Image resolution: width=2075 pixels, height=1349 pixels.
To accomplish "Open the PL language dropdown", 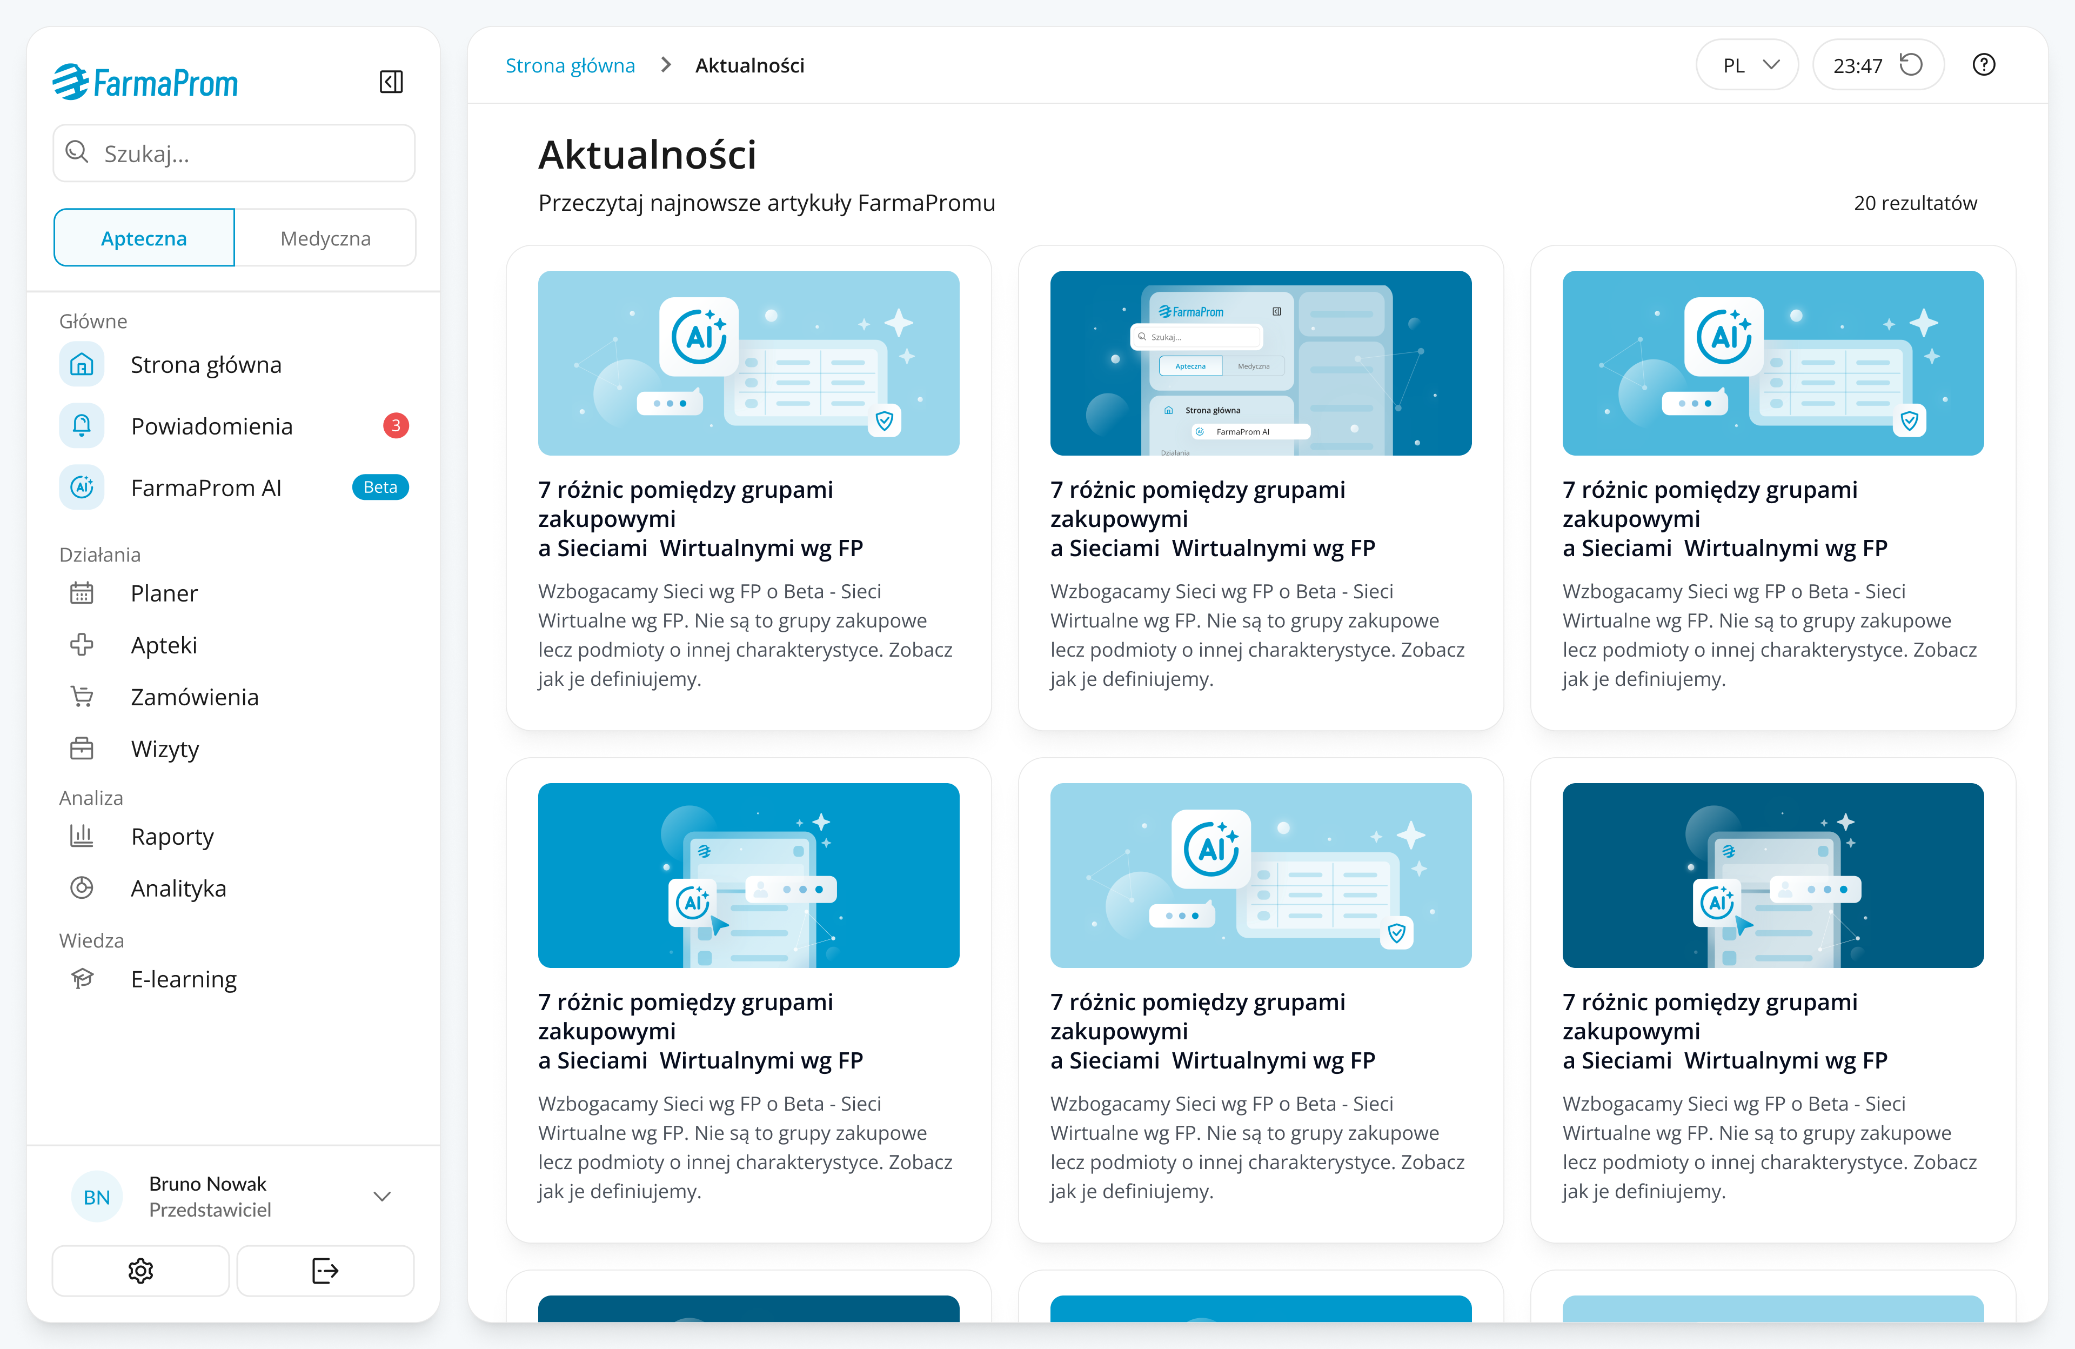I will click(x=1747, y=65).
